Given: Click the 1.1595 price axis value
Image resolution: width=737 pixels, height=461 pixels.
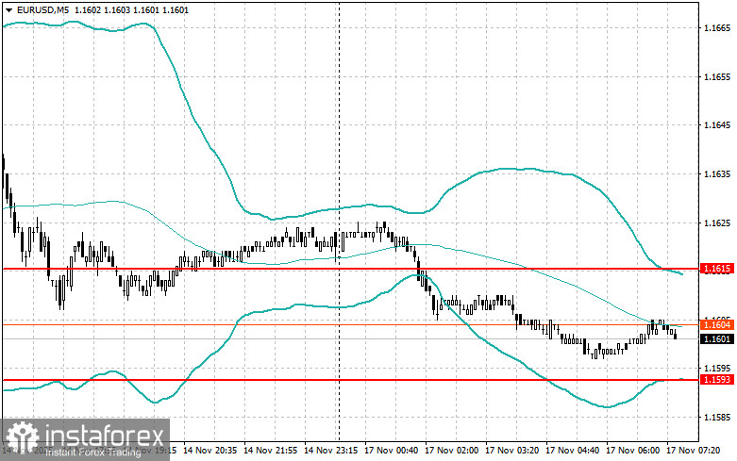Looking at the screenshot, I should 717,368.
